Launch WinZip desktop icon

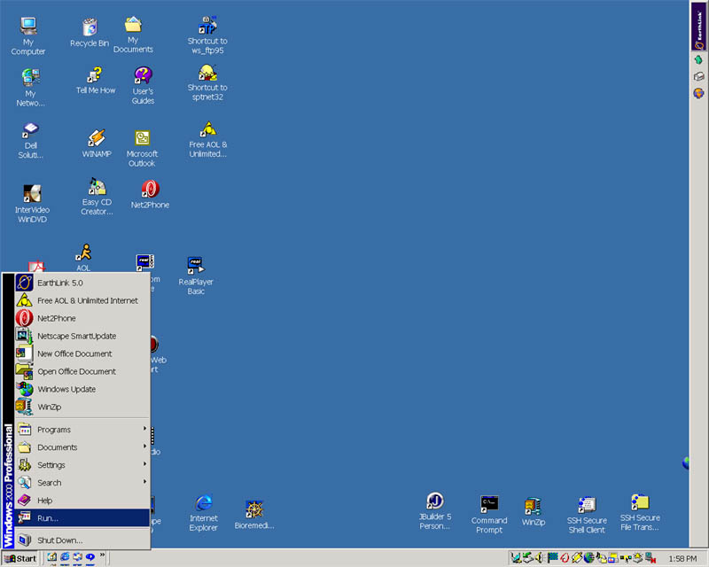[534, 512]
